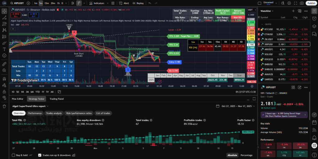Viewport: 318px width, 159px height.
Task: Select the Performance report tab
Action: tap(35, 113)
